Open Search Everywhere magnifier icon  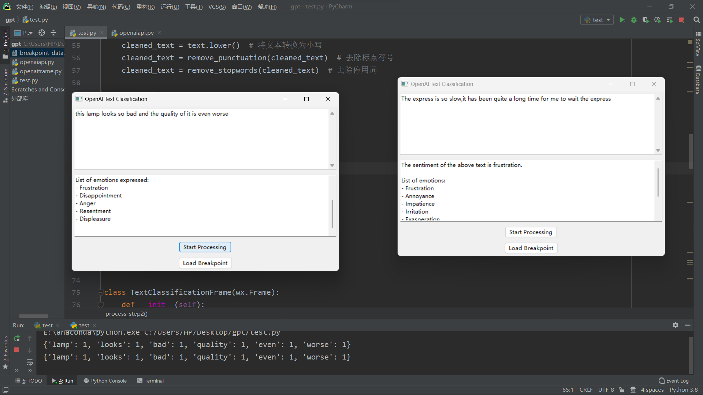pos(696,20)
